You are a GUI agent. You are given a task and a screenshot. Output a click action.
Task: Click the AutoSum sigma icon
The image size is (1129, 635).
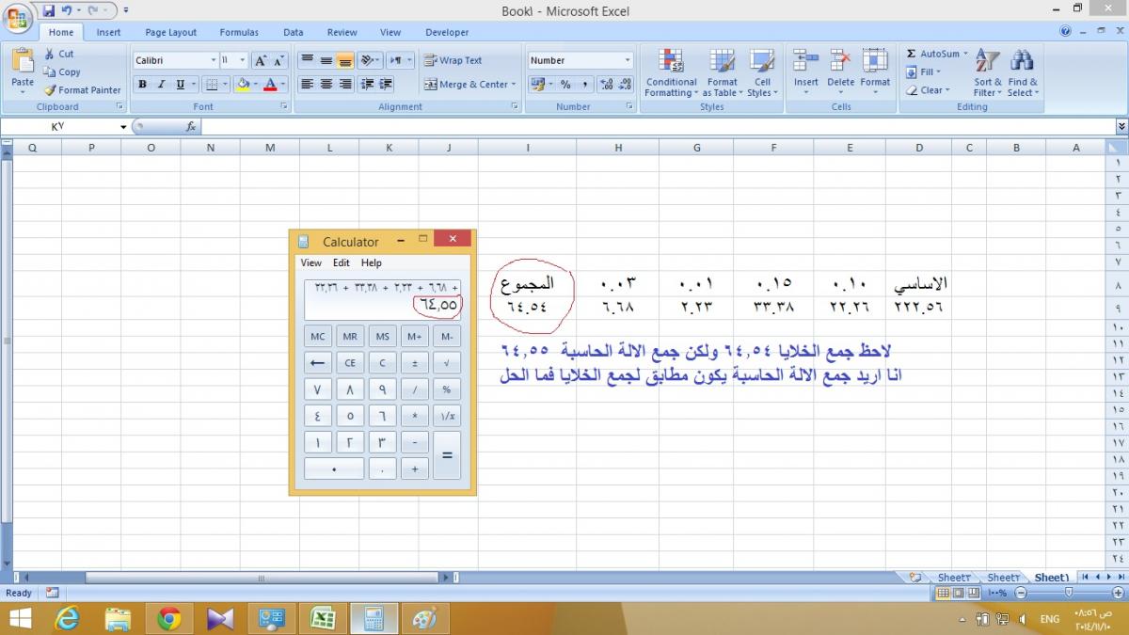coord(911,54)
